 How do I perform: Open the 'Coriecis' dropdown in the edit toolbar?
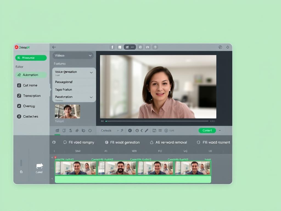coord(110,131)
